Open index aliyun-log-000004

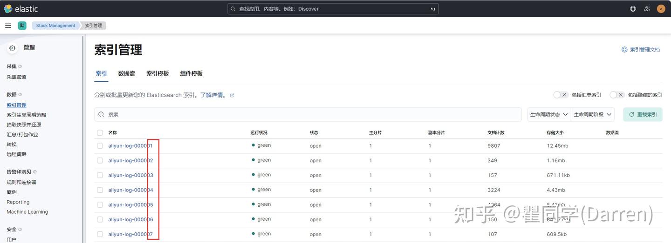[130, 190]
